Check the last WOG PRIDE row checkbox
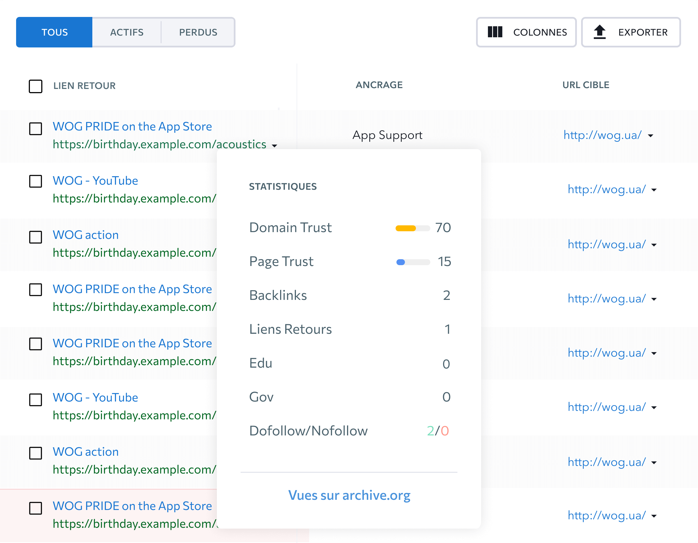The width and height of the screenshot is (698, 543). tap(36, 508)
